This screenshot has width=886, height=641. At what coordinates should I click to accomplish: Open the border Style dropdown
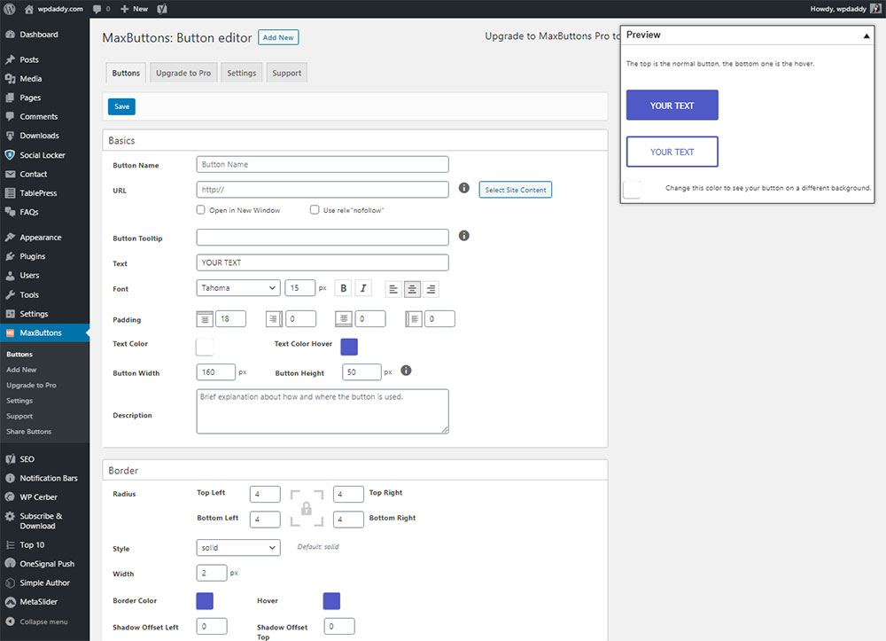(x=238, y=547)
